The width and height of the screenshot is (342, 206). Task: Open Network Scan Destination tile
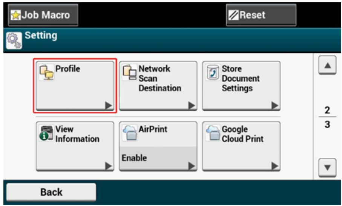click(x=158, y=86)
